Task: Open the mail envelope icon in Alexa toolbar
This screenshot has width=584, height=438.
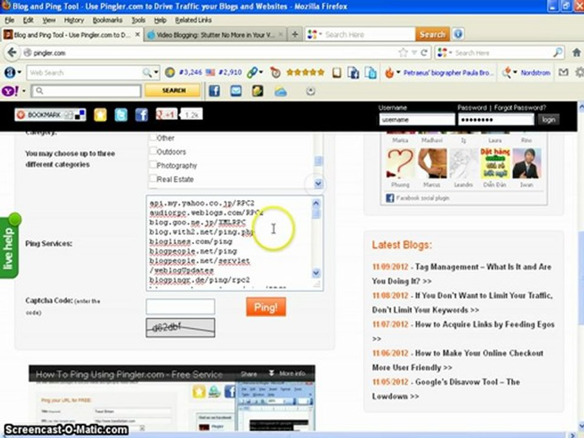Action: pyautogui.click(x=563, y=72)
